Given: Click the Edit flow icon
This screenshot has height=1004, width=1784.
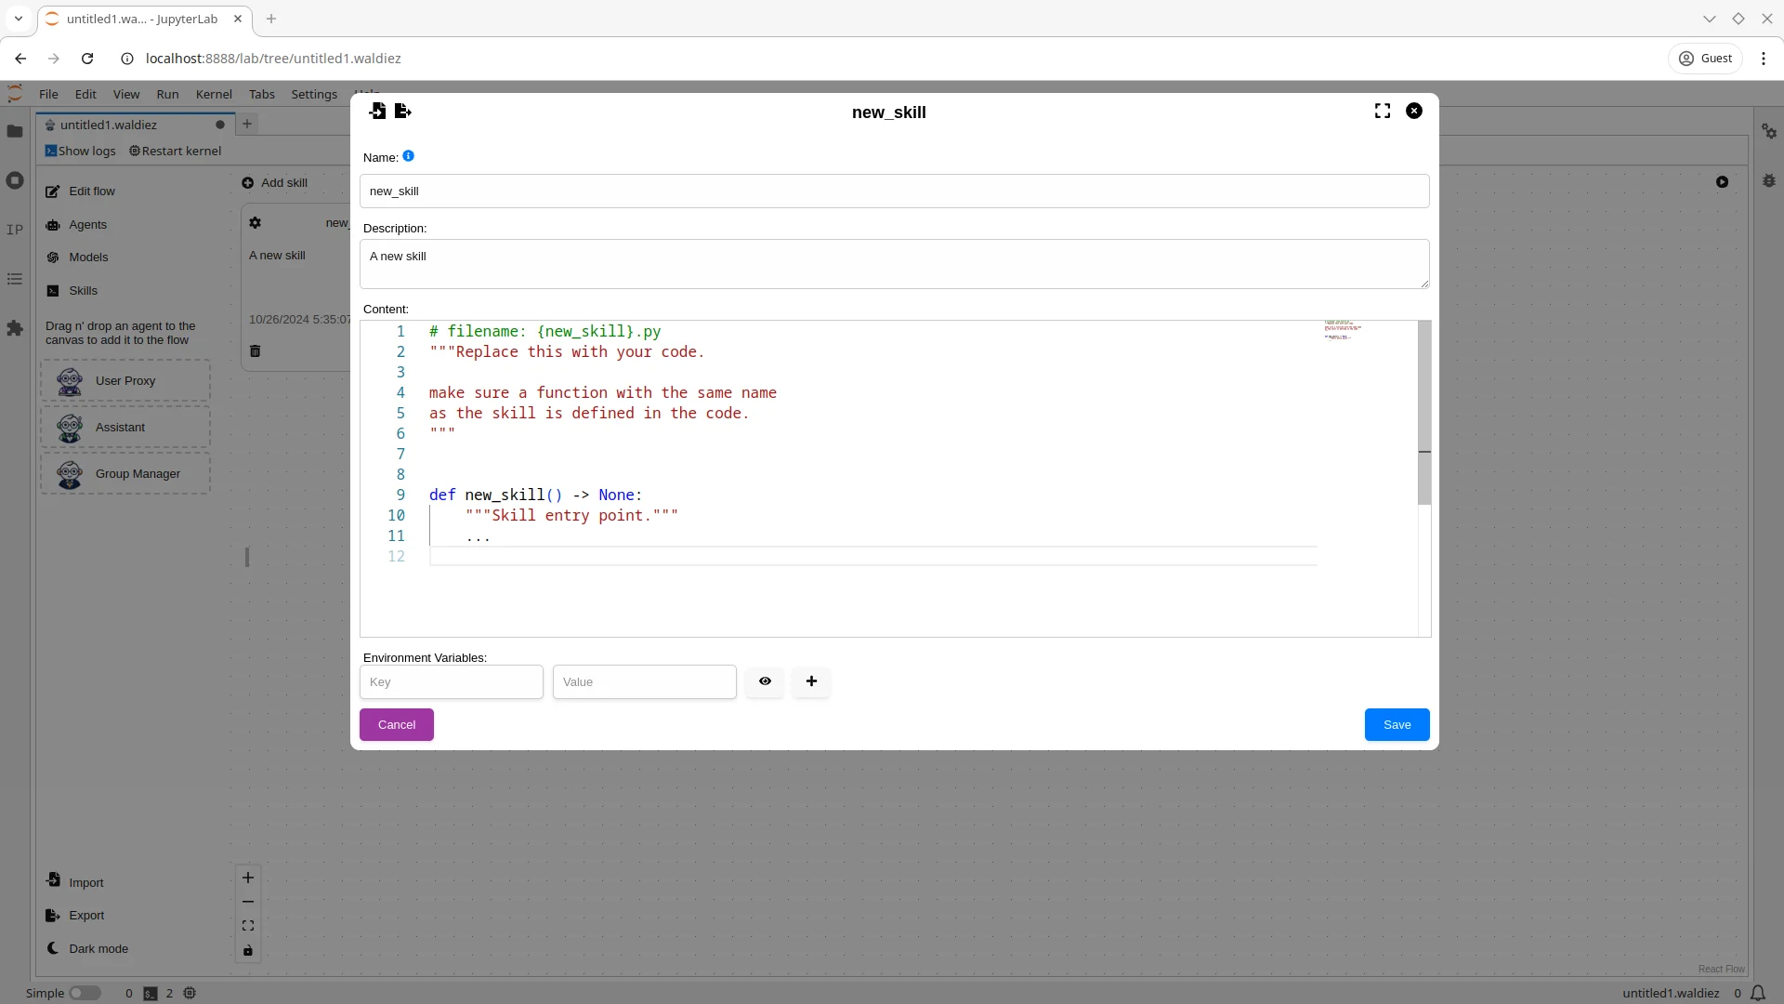Looking at the screenshot, I should click(53, 190).
